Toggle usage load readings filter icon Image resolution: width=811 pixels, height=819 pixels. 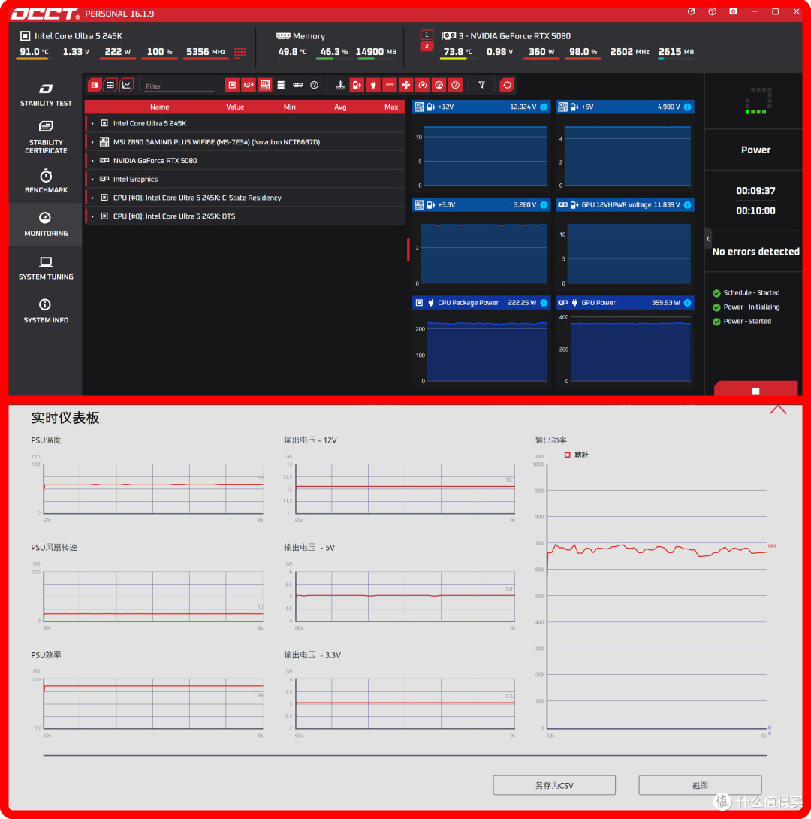pyautogui.click(x=439, y=85)
